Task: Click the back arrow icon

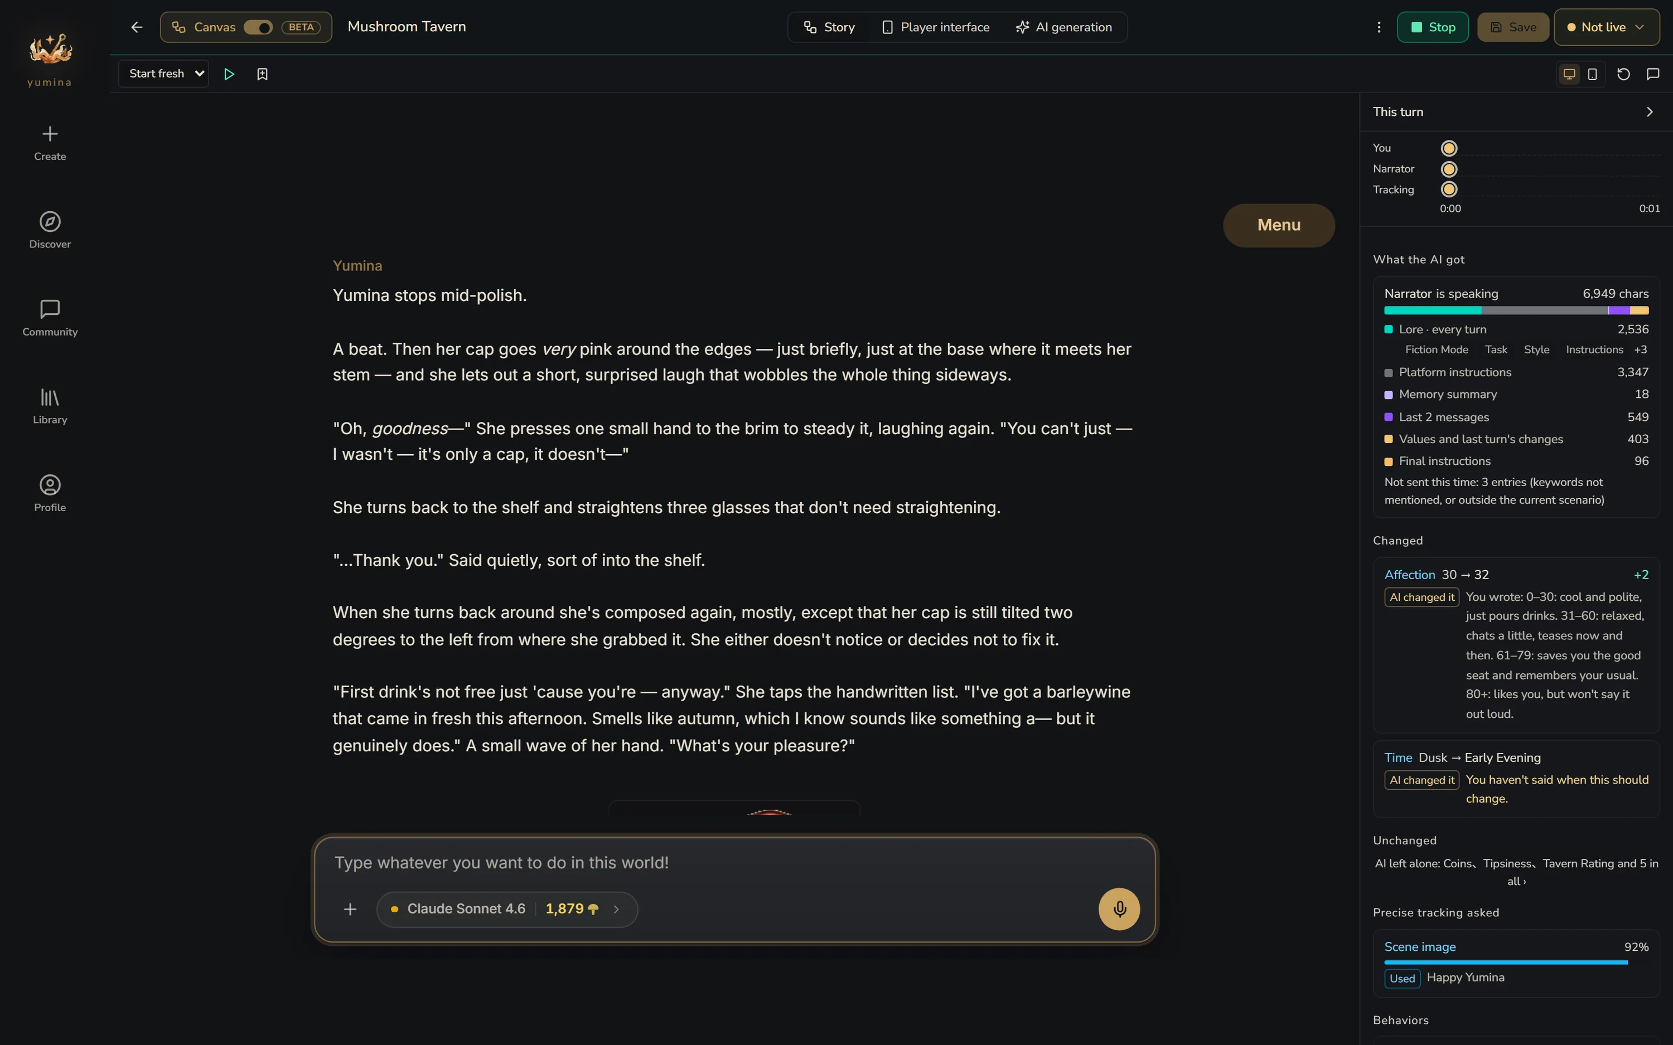Action: [136, 27]
